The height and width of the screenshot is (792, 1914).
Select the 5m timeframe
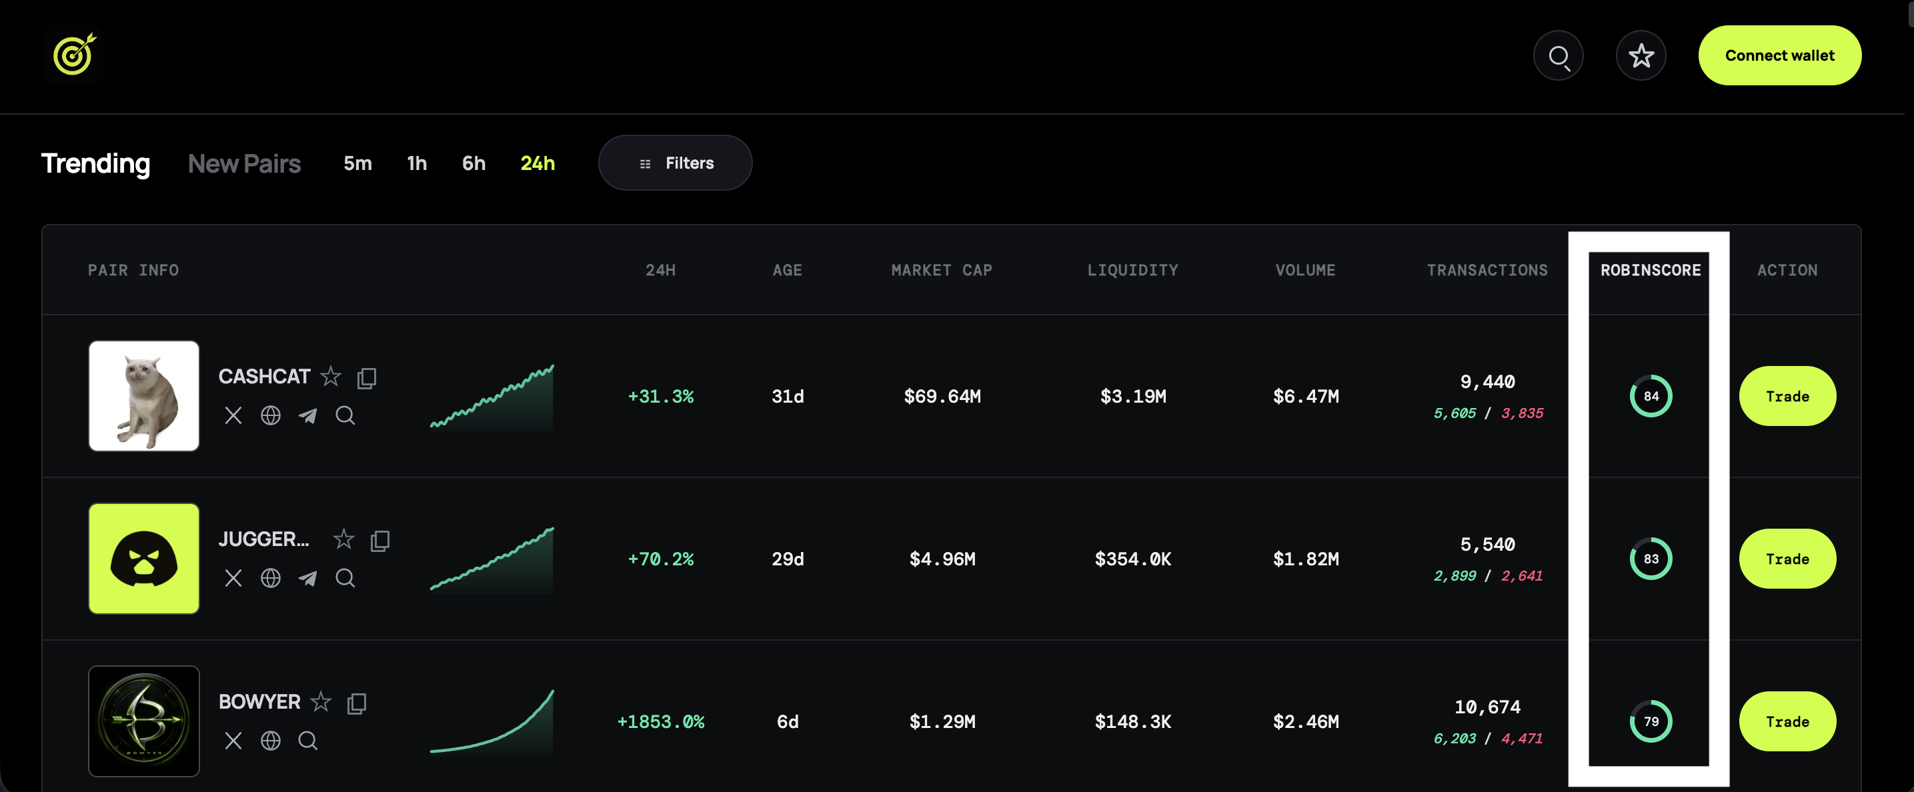pos(357,163)
